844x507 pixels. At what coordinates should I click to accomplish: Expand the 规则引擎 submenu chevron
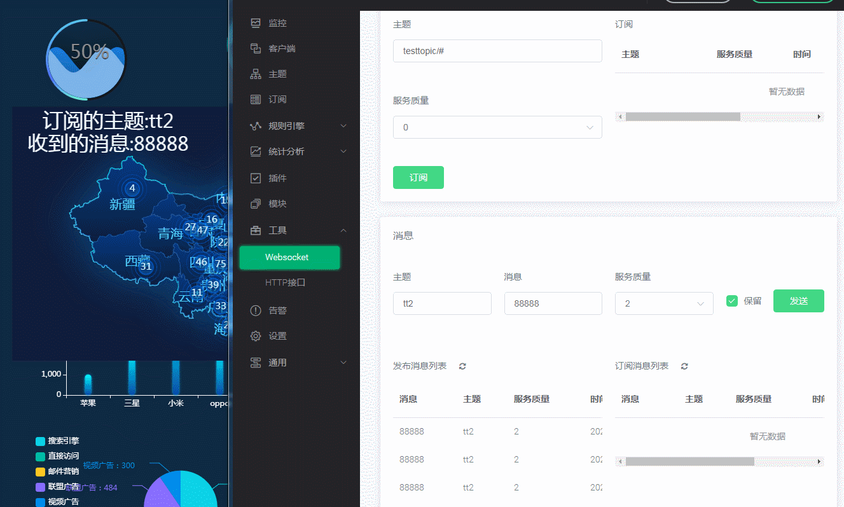coord(343,126)
